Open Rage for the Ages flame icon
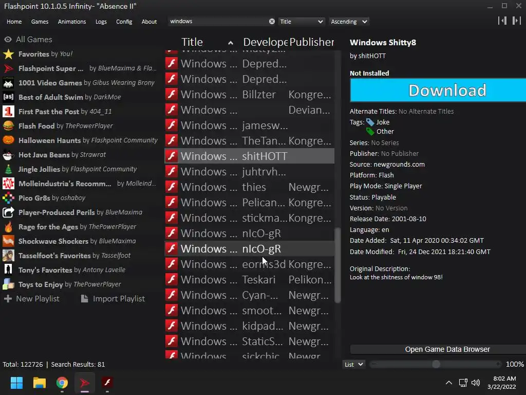 (8, 227)
